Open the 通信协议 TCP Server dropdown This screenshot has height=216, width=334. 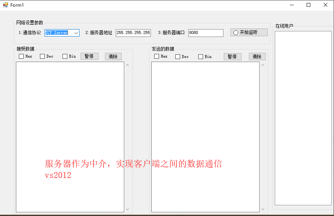76,33
